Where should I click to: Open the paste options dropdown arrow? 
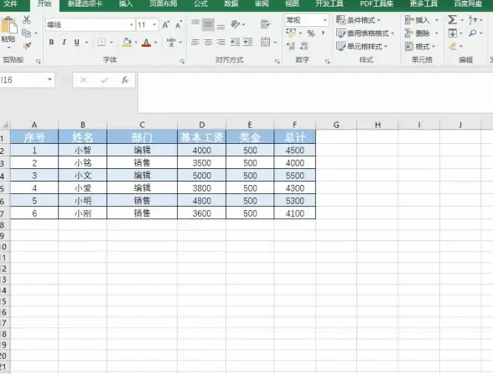coord(8,48)
